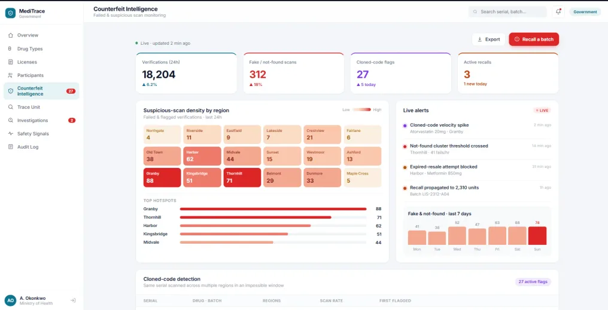Open the Fake / not-found scans card

click(294, 73)
